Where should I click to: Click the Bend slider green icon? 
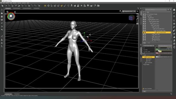[x=157, y=50]
